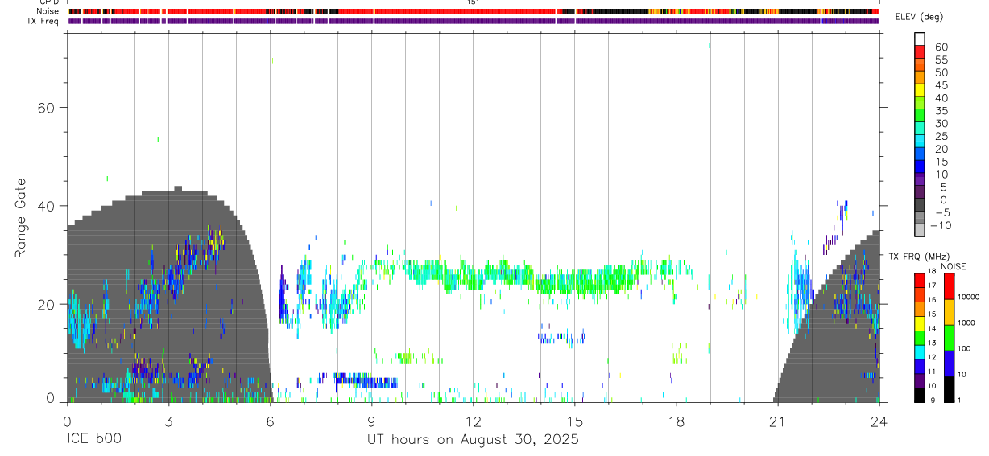Click the cyan TX FRQ swatch between 12 and 13

[920, 352]
